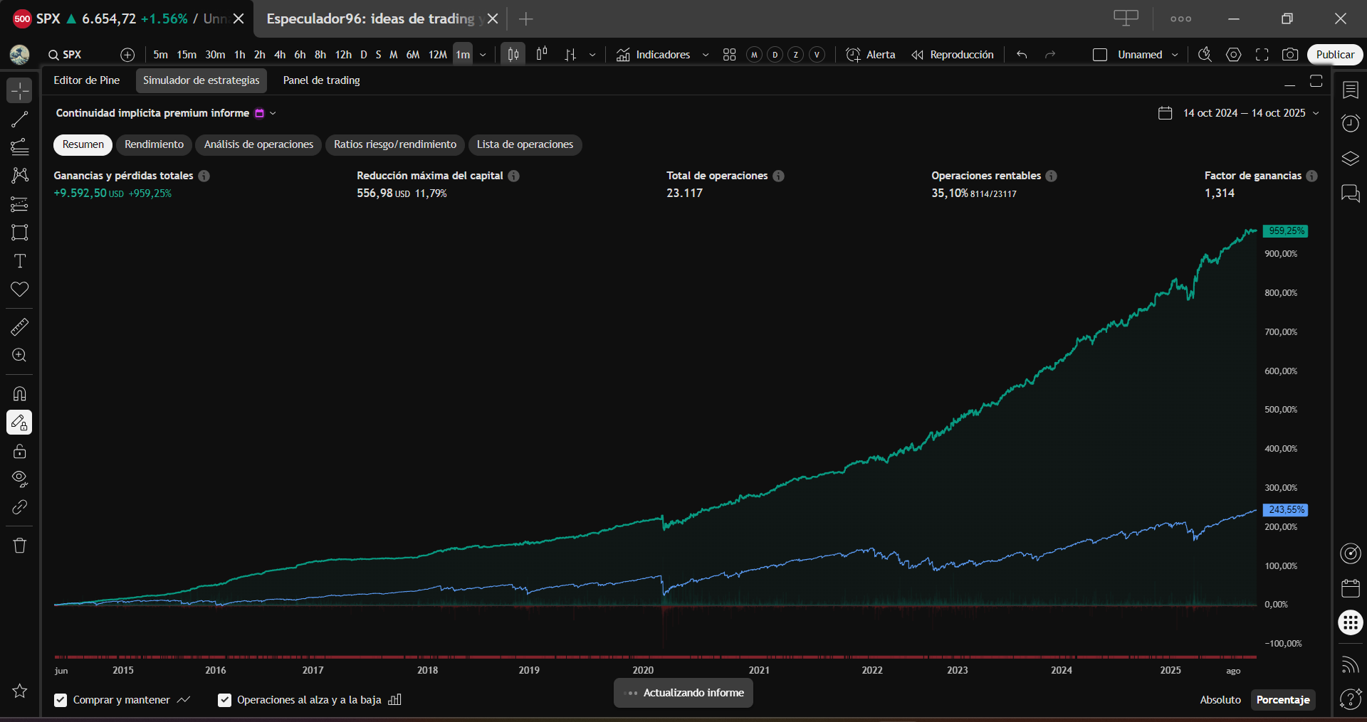
Task: Open the Indicadores menu
Action: [x=654, y=55]
